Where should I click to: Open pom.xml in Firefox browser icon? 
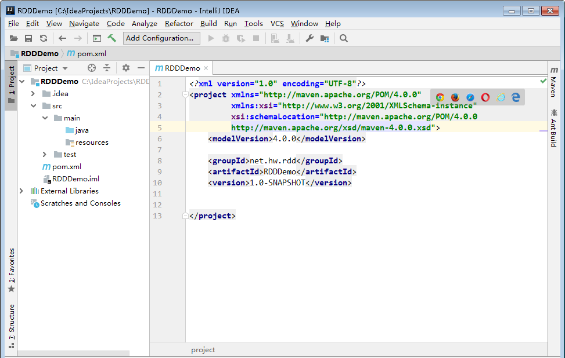pos(455,97)
